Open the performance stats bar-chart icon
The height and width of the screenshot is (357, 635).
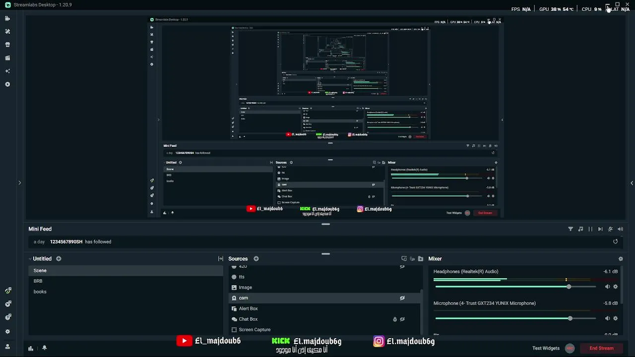(31, 348)
